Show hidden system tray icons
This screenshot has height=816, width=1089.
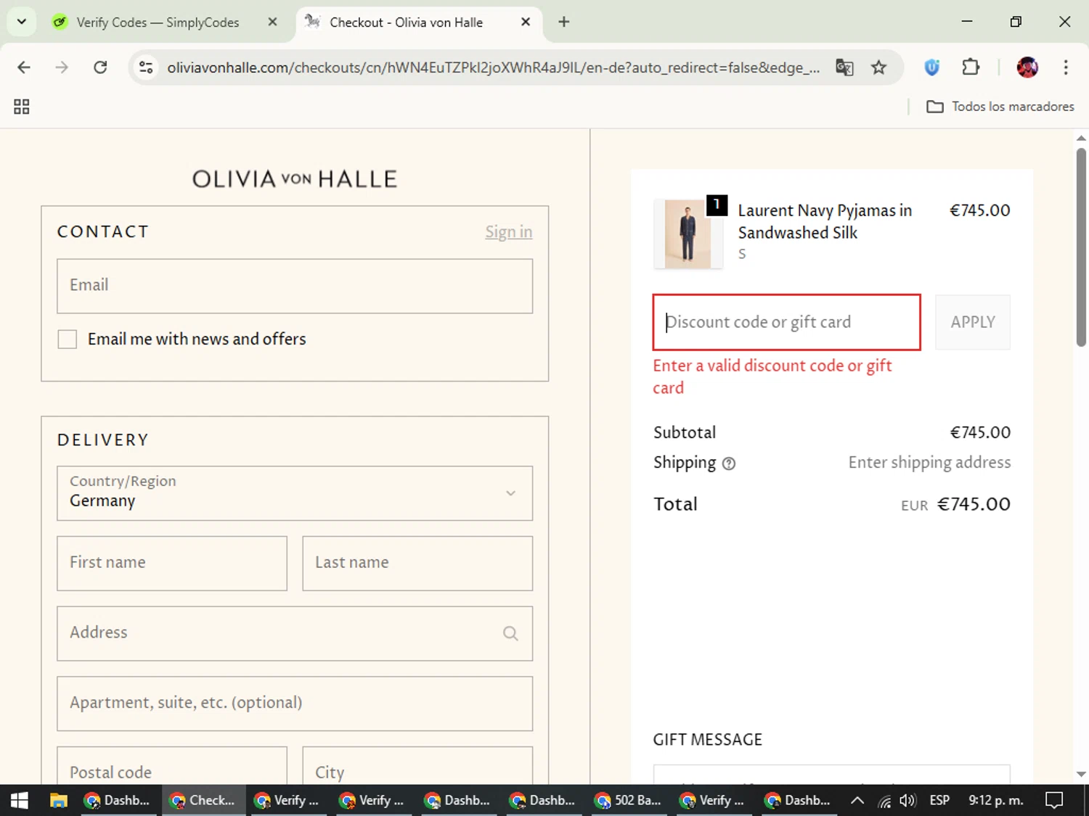(x=857, y=800)
